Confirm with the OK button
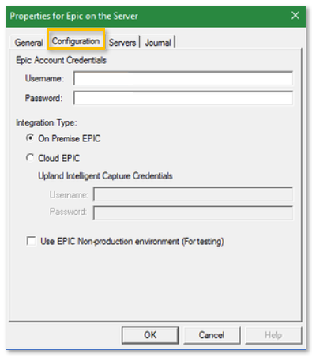The image size is (312, 358). pos(150,335)
